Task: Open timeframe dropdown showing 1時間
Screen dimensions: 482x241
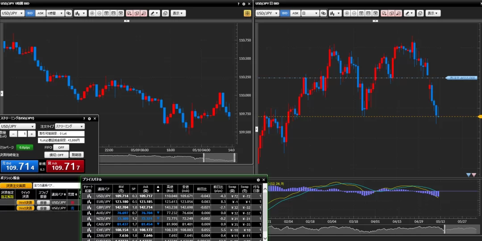Action: [x=56, y=13]
